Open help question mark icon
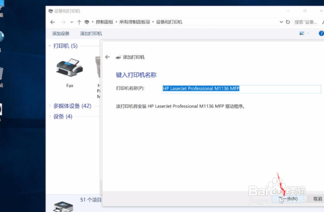 321,33
